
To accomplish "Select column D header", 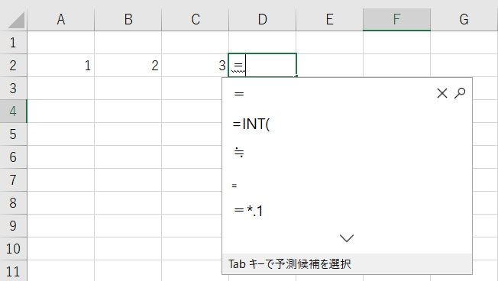I will 262,19.
